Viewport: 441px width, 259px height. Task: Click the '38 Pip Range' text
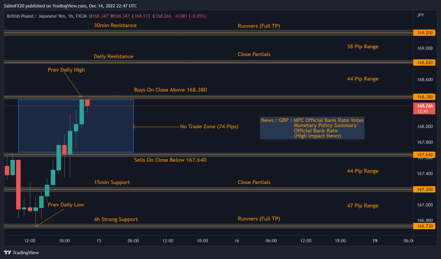click(362, 47)
